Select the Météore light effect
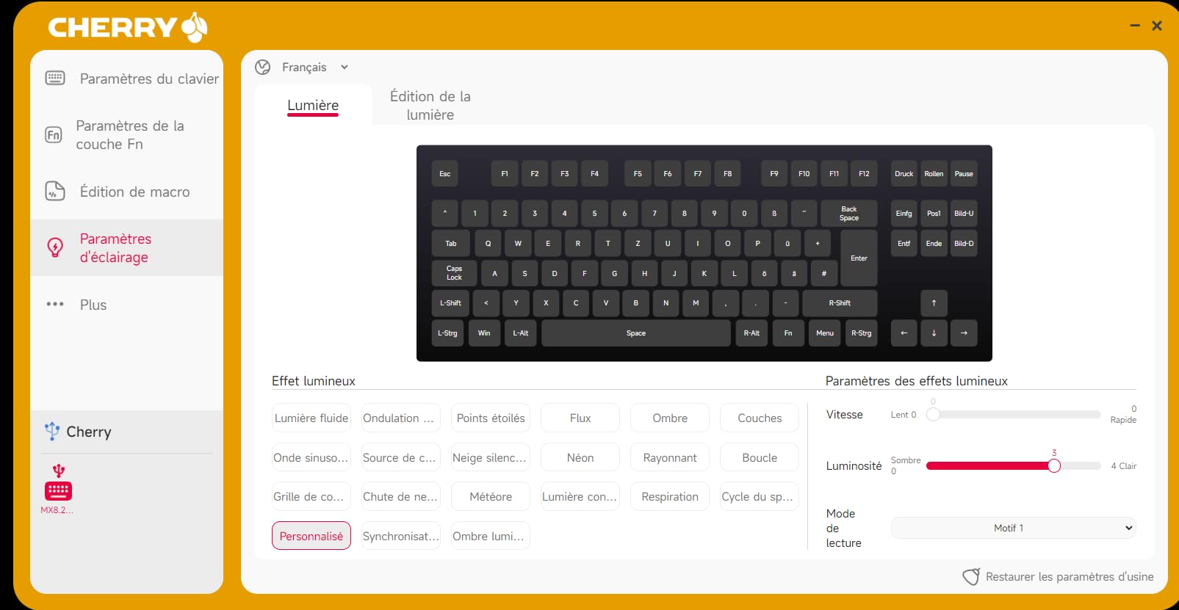The width and height of the screenshot is (1179, 610). [x=491, y=496]
